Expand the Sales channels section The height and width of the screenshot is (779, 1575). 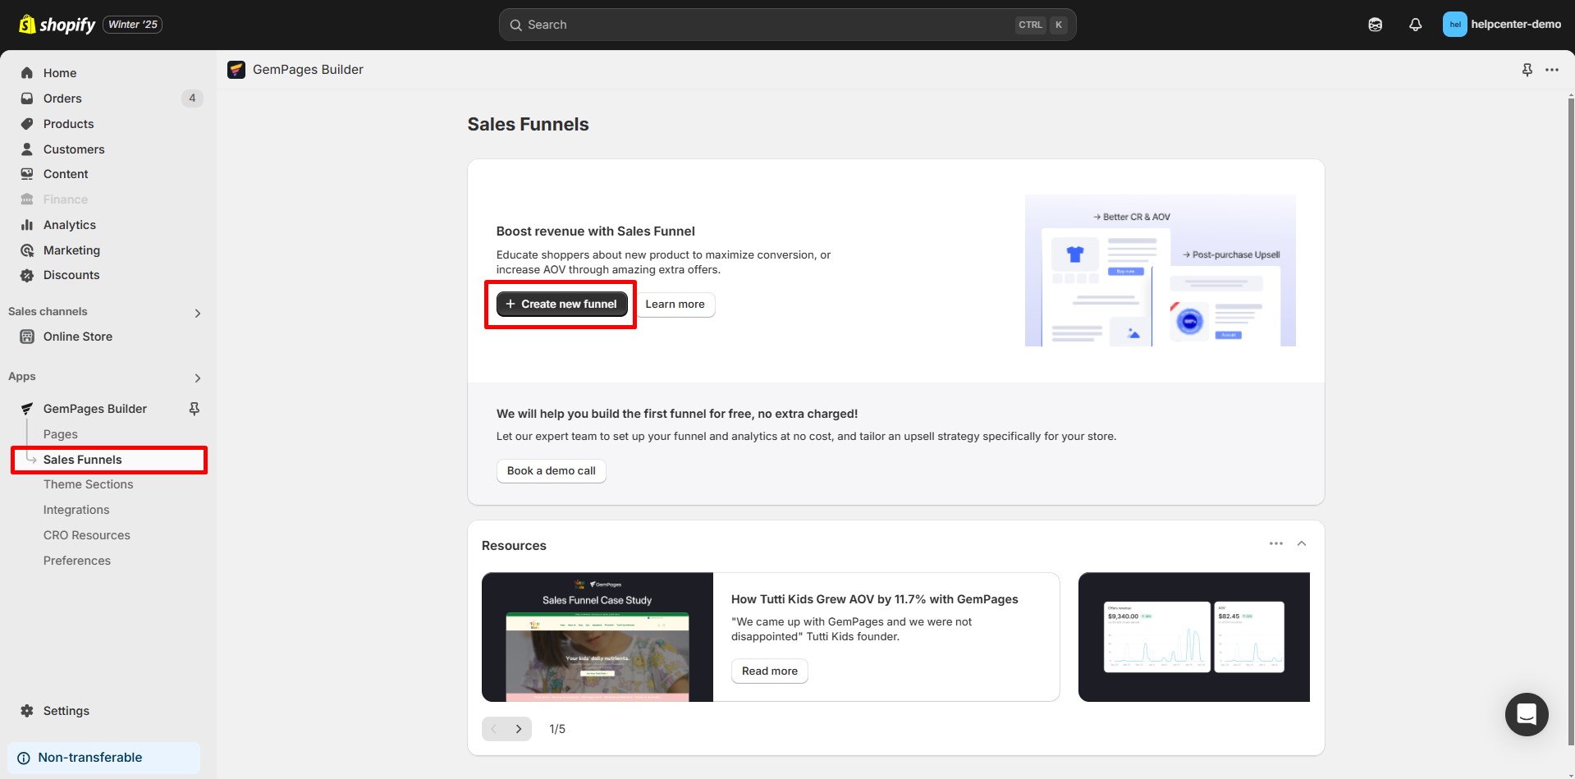tap(197, 313)
